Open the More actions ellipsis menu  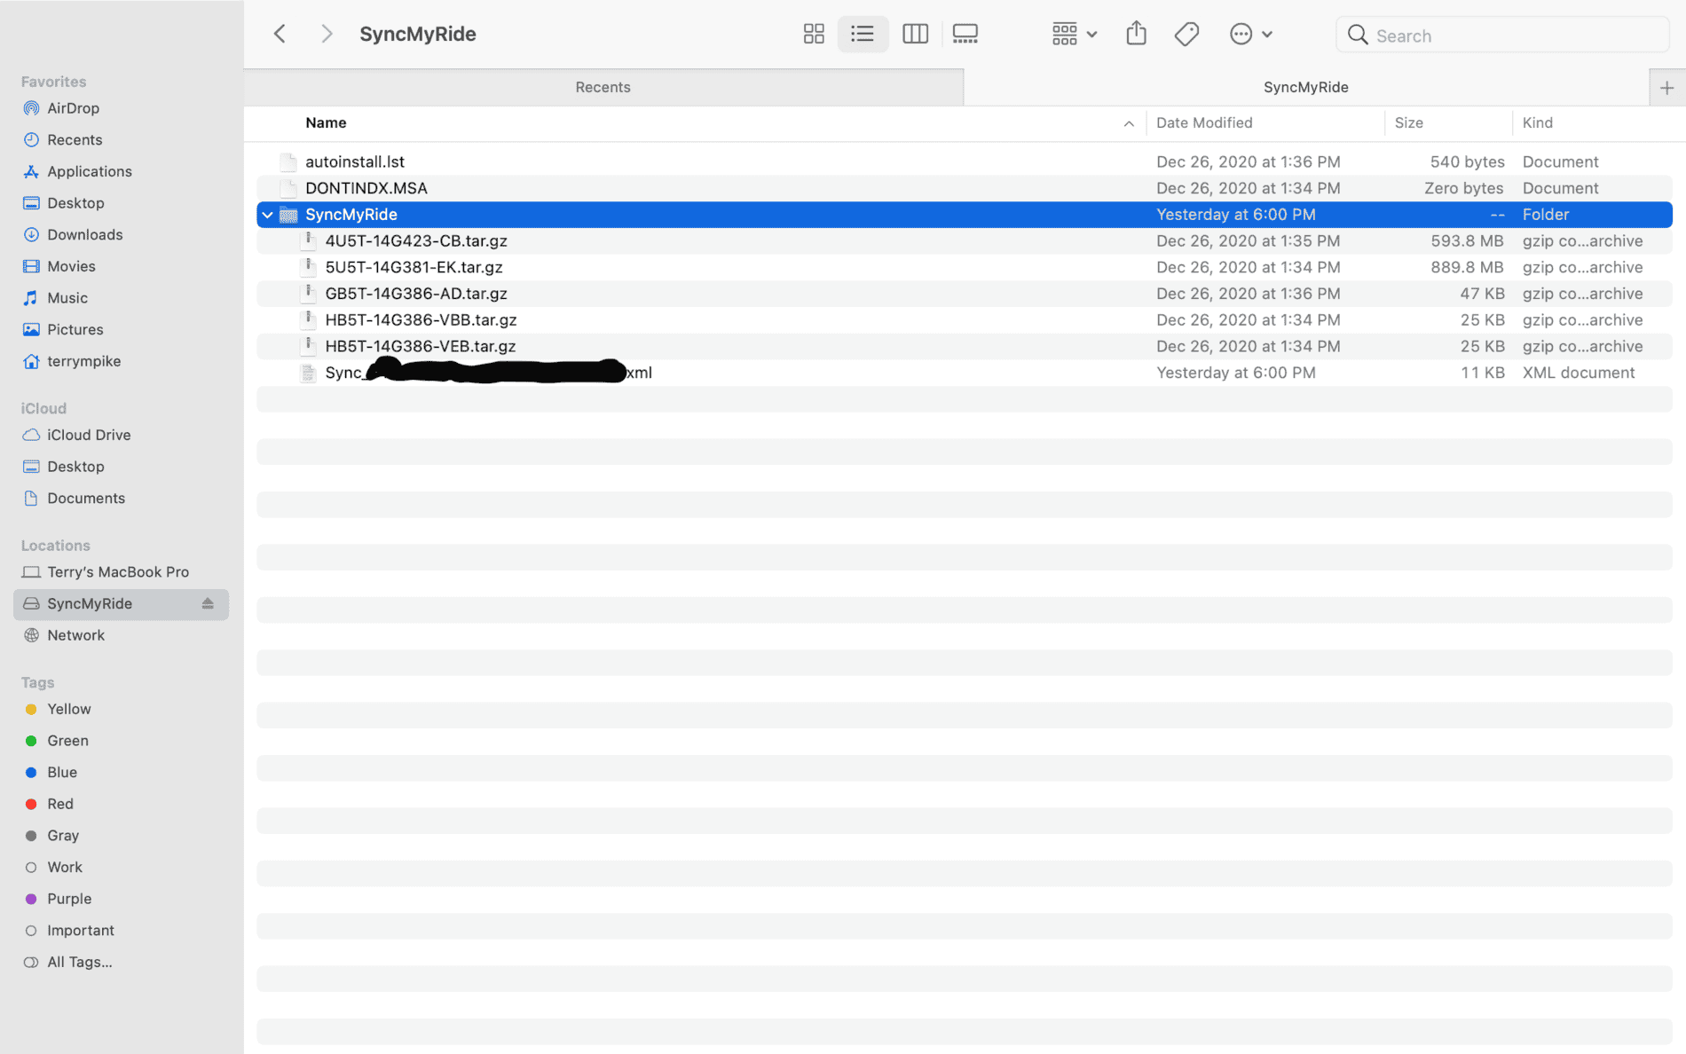(x=1251, y=34)
